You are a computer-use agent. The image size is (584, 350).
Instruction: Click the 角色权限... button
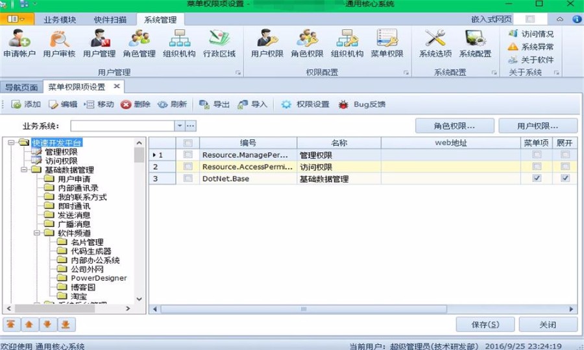(x=455, y=126)
